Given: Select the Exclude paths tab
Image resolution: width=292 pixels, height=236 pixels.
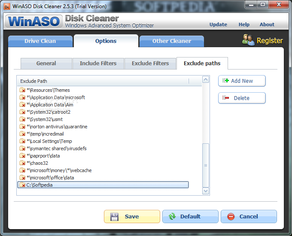Looking at the screenshot, I should (x=202, y=63).
